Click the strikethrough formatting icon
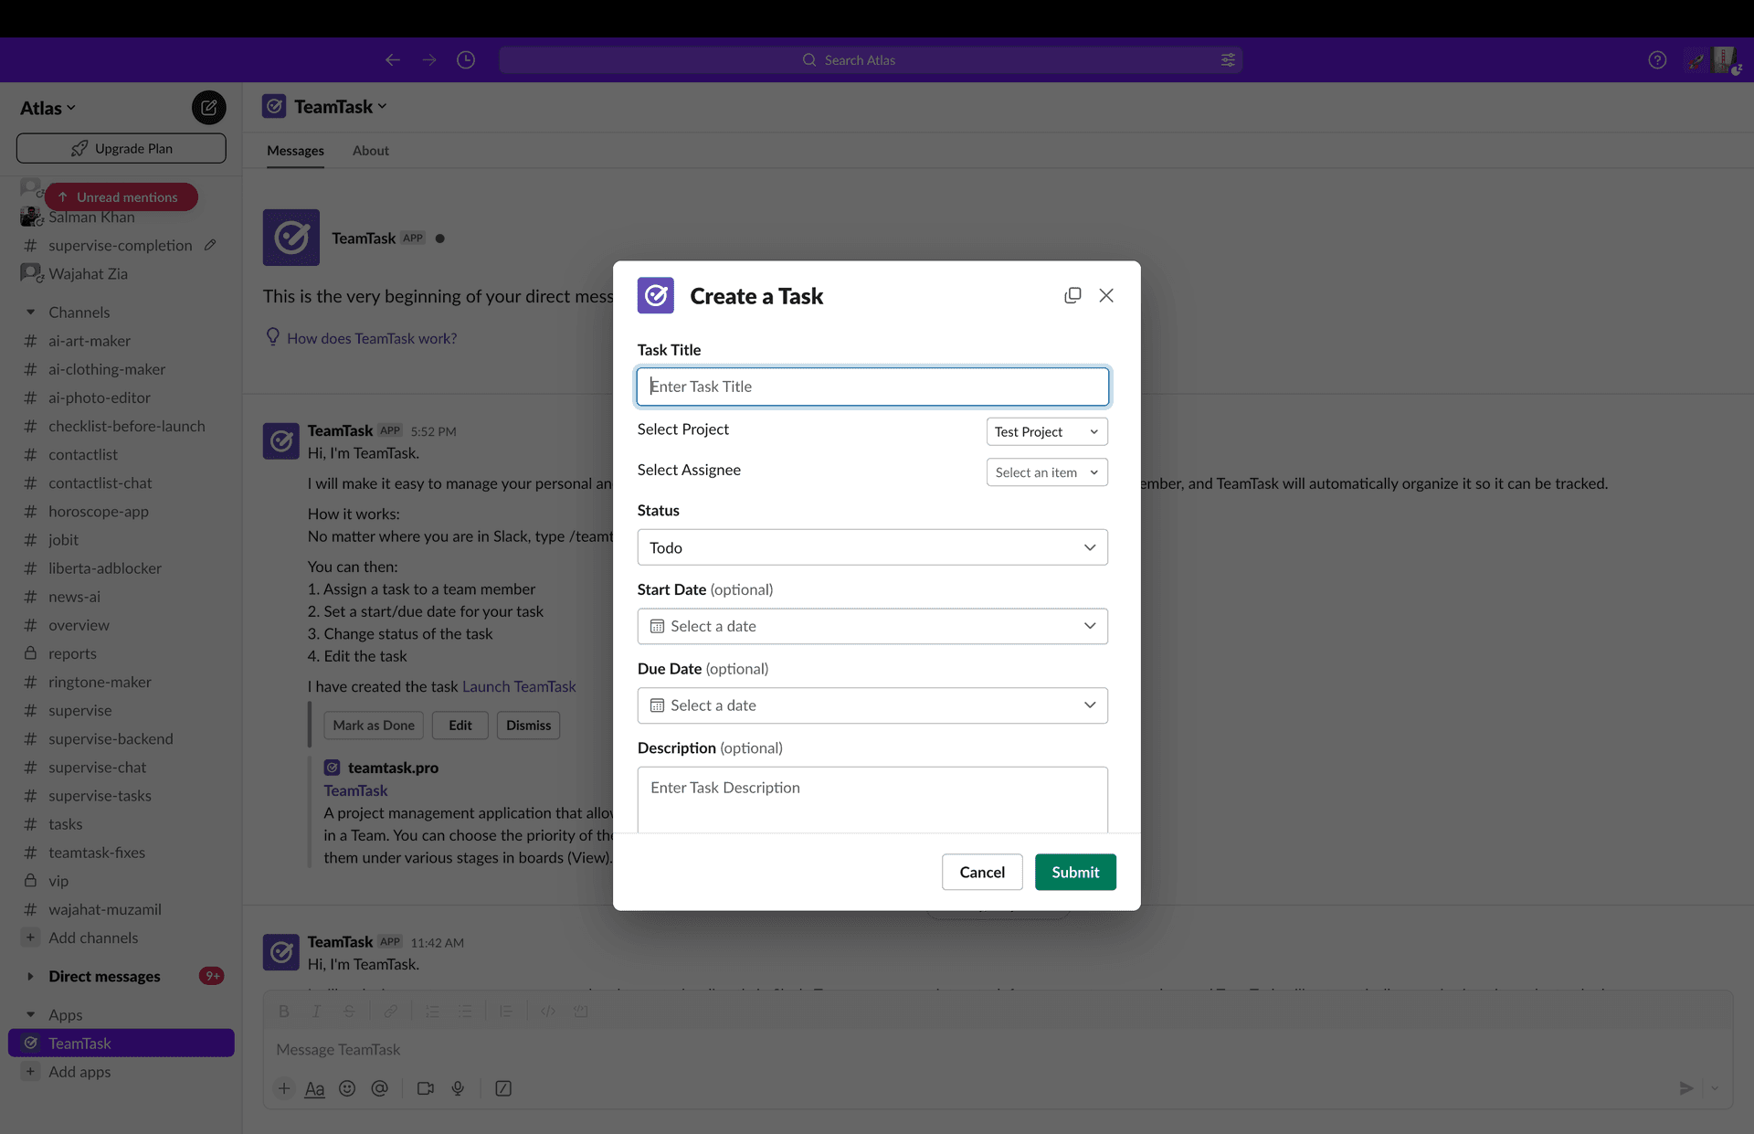This screenshot has height=1134, width=1754. [x=349, y=1012]
